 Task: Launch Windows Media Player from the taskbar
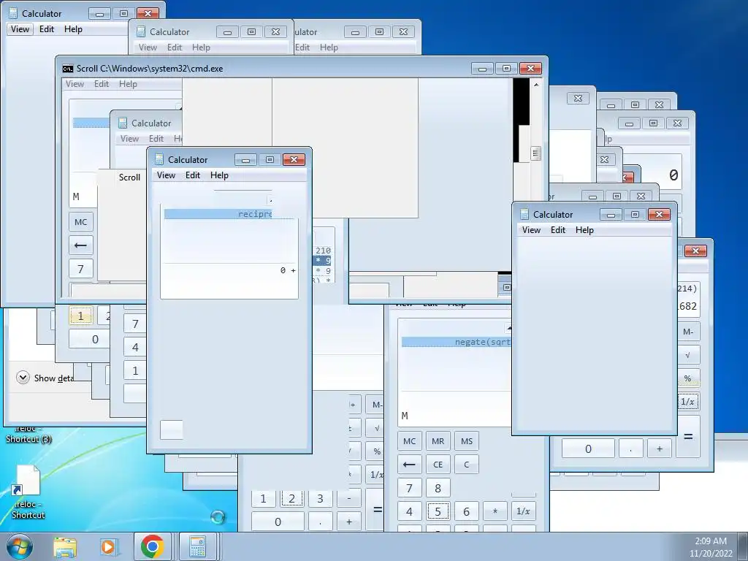tap(108, 546)
